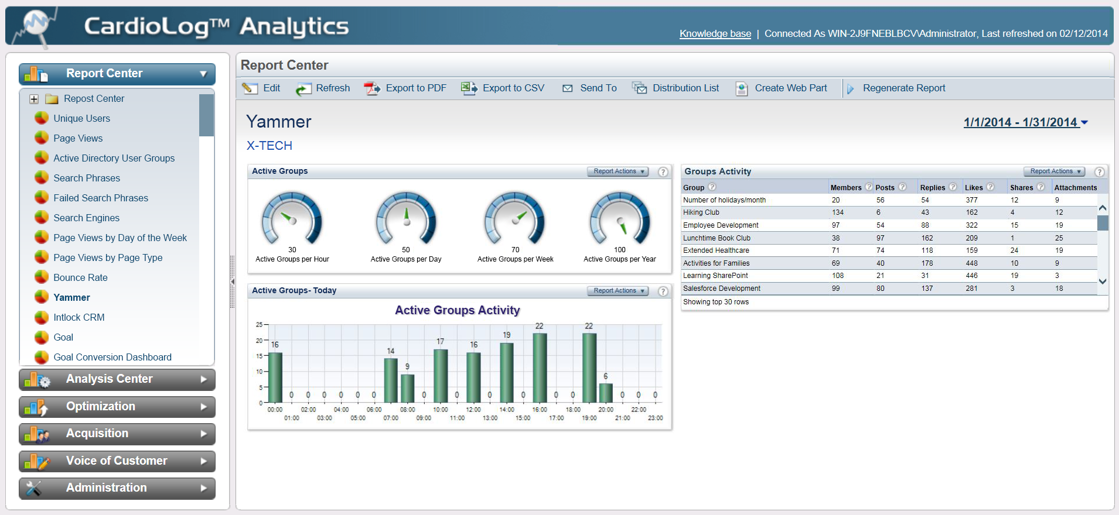Click the navigation tree scrollbar thumb
Viewport: 1119px width, 515px height.
coord(206,115)
